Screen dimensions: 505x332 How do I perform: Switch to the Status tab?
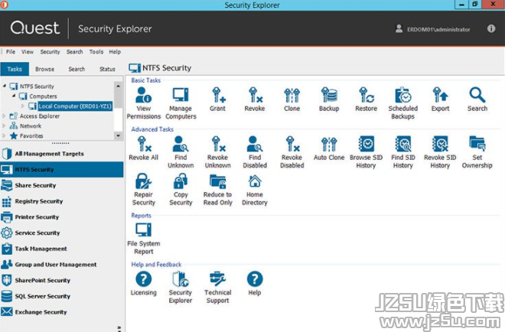point(107,70)
